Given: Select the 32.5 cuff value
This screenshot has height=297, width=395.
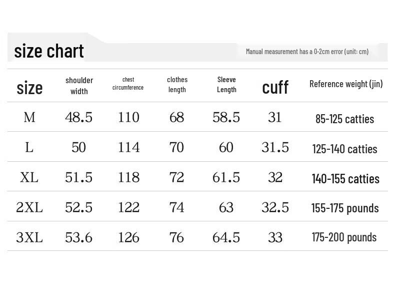Looking at the screenshot, I should tap(275, 207).
